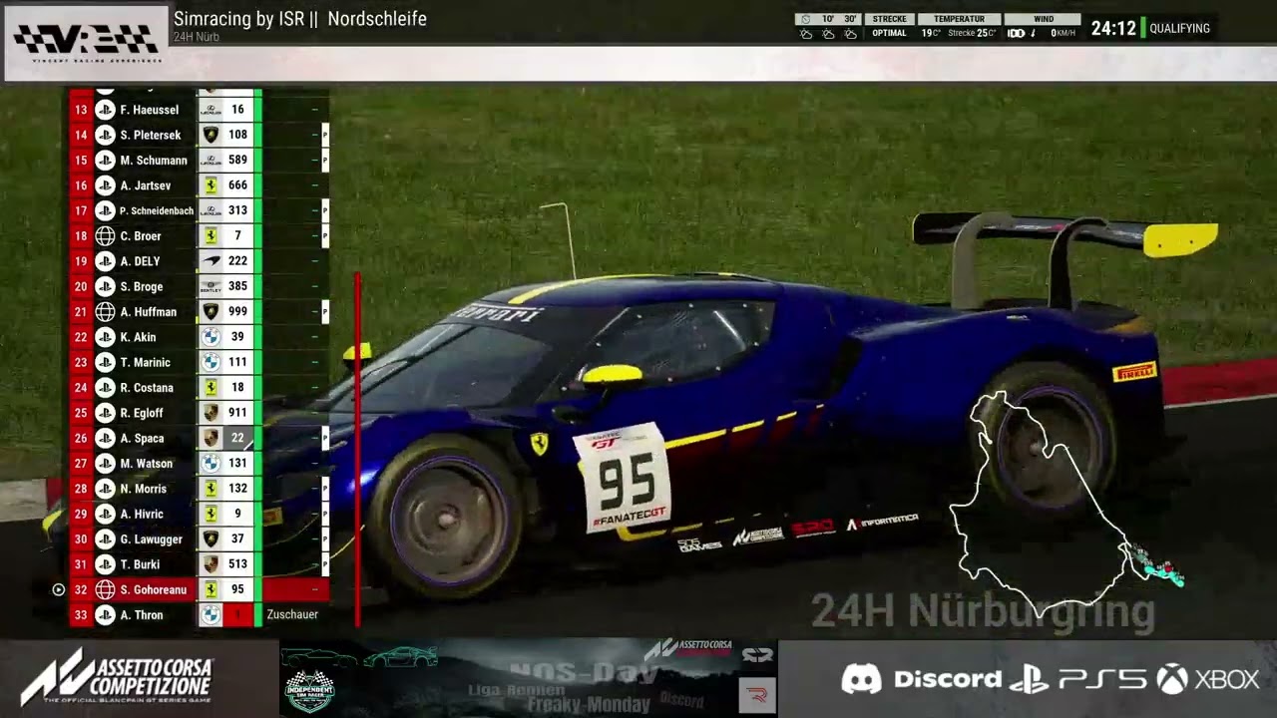Viewport: 1277px width, 718px height.
Task: Click the green QUALIFYING session indicator bar
Action: [1142, 28]
